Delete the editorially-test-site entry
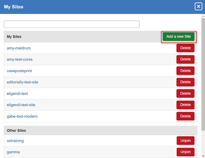Viewport: 205px width, 158px height. pyautogui.click(x=185, y=82)
